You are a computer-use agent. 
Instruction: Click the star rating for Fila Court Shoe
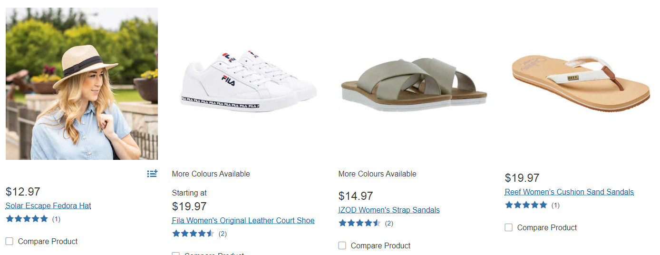pos(193,234)
